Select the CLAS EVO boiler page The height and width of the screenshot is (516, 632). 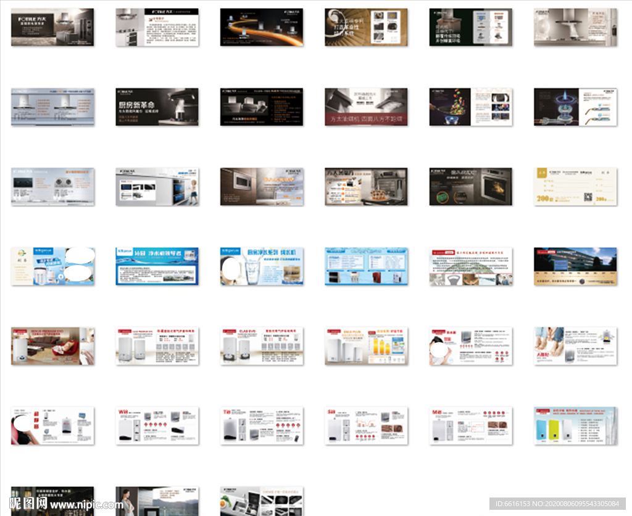point(262,346)
